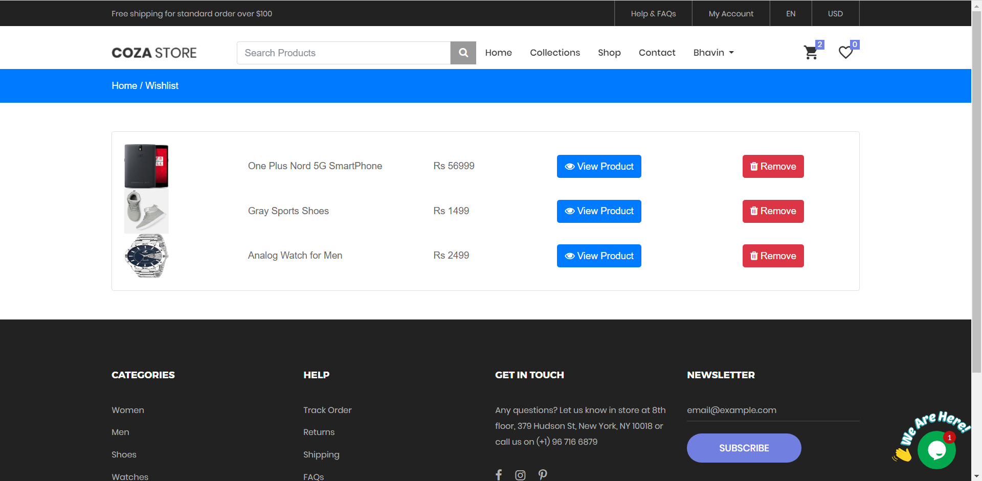Click eye icon on smartphone View Product
Image resolution: width=982 pixels, height=481 pixels.
tap(569, 166)
